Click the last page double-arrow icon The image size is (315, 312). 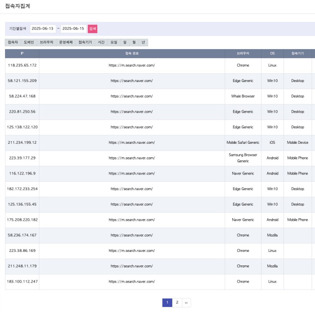(x=186, y=302)
